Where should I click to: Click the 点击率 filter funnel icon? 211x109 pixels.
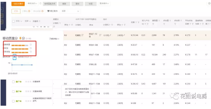pos(175,24)
